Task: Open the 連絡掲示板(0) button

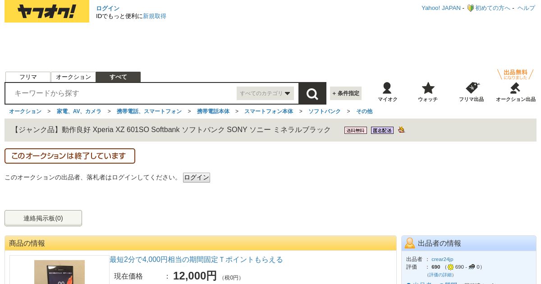Action: tap(43, 218)
